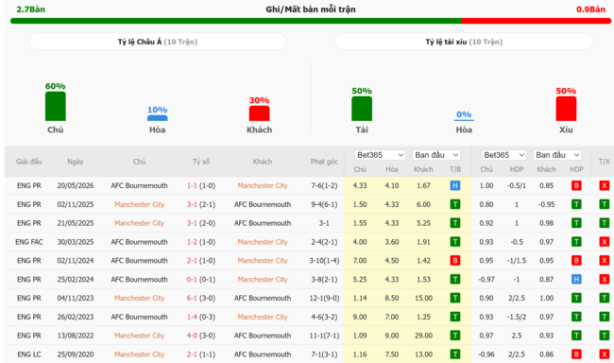Viewport: 614px width, 363px height.
Task: Click red X badge in the 25/02/2024 row
Action: tap(605, 279)
